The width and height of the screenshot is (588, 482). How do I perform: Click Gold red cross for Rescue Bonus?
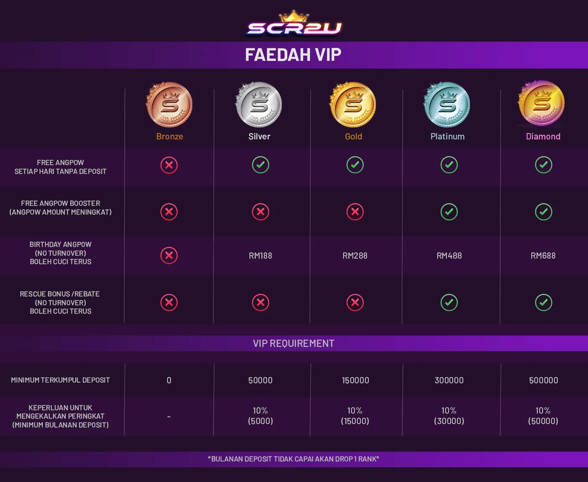tap(355, 302)
